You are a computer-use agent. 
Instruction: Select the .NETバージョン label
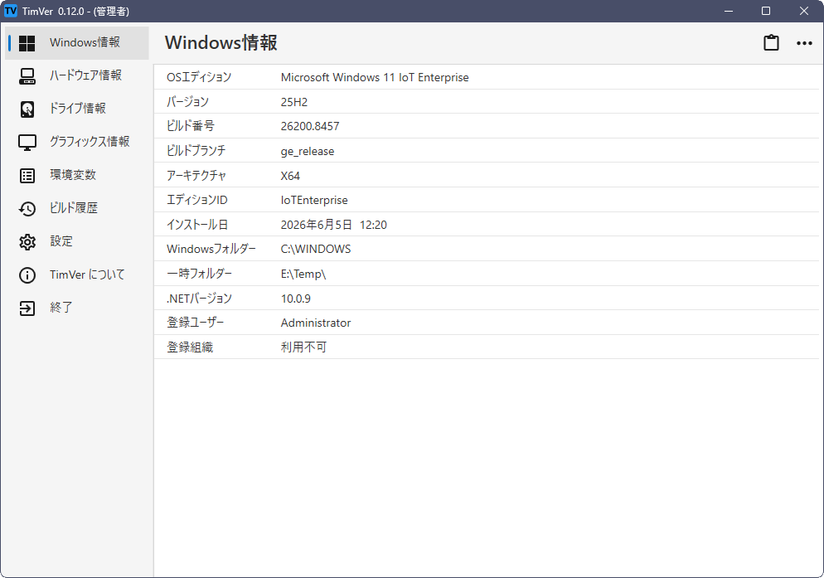(x=199, y=299)
